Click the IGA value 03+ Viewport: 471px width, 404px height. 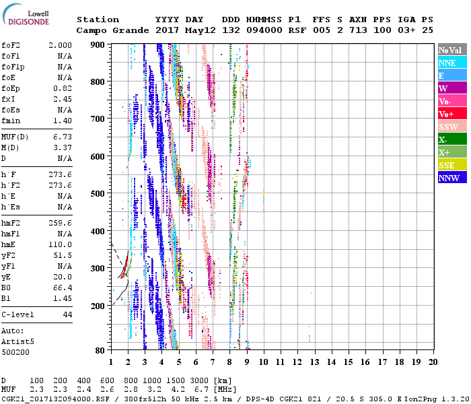[406, 30]
